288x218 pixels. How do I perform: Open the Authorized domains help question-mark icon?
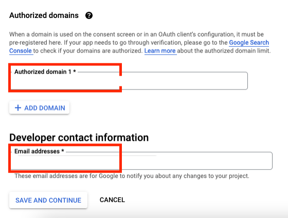pos(89,15)
